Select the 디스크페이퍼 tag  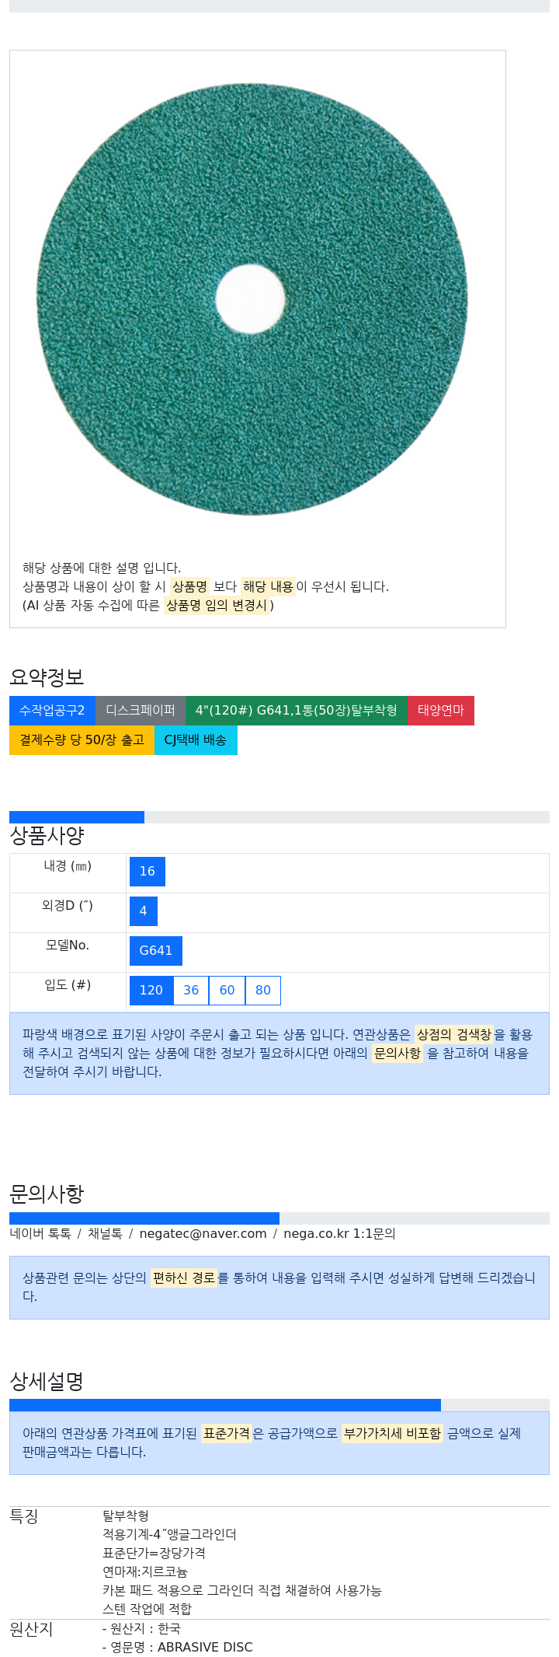point(141,711)
